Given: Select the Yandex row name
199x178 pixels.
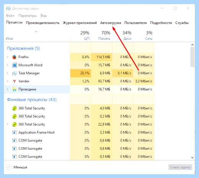Looking at the screenshot, I should point(24,81).
